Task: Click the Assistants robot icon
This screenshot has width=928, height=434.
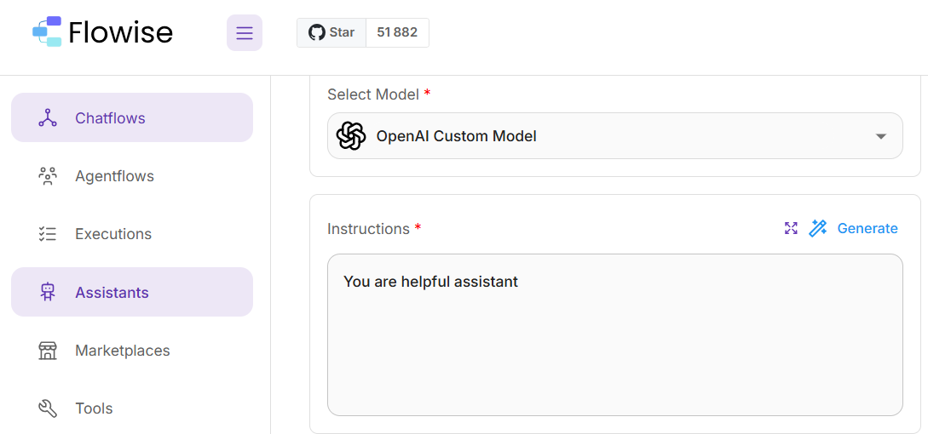Action: pyautogui.click(x=48, y=292)
